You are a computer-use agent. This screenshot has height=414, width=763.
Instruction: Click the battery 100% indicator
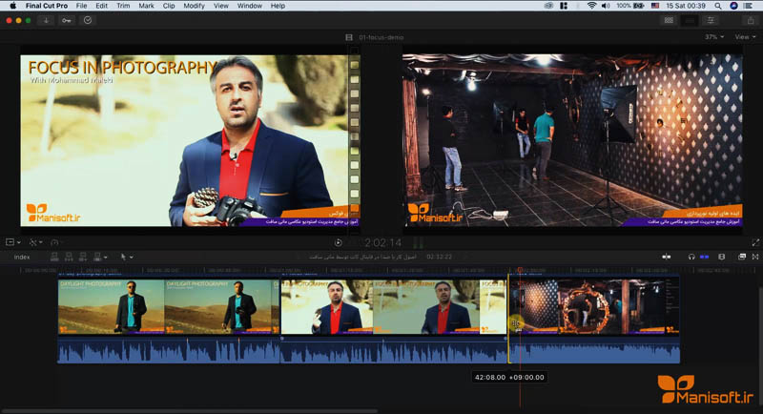630,6
